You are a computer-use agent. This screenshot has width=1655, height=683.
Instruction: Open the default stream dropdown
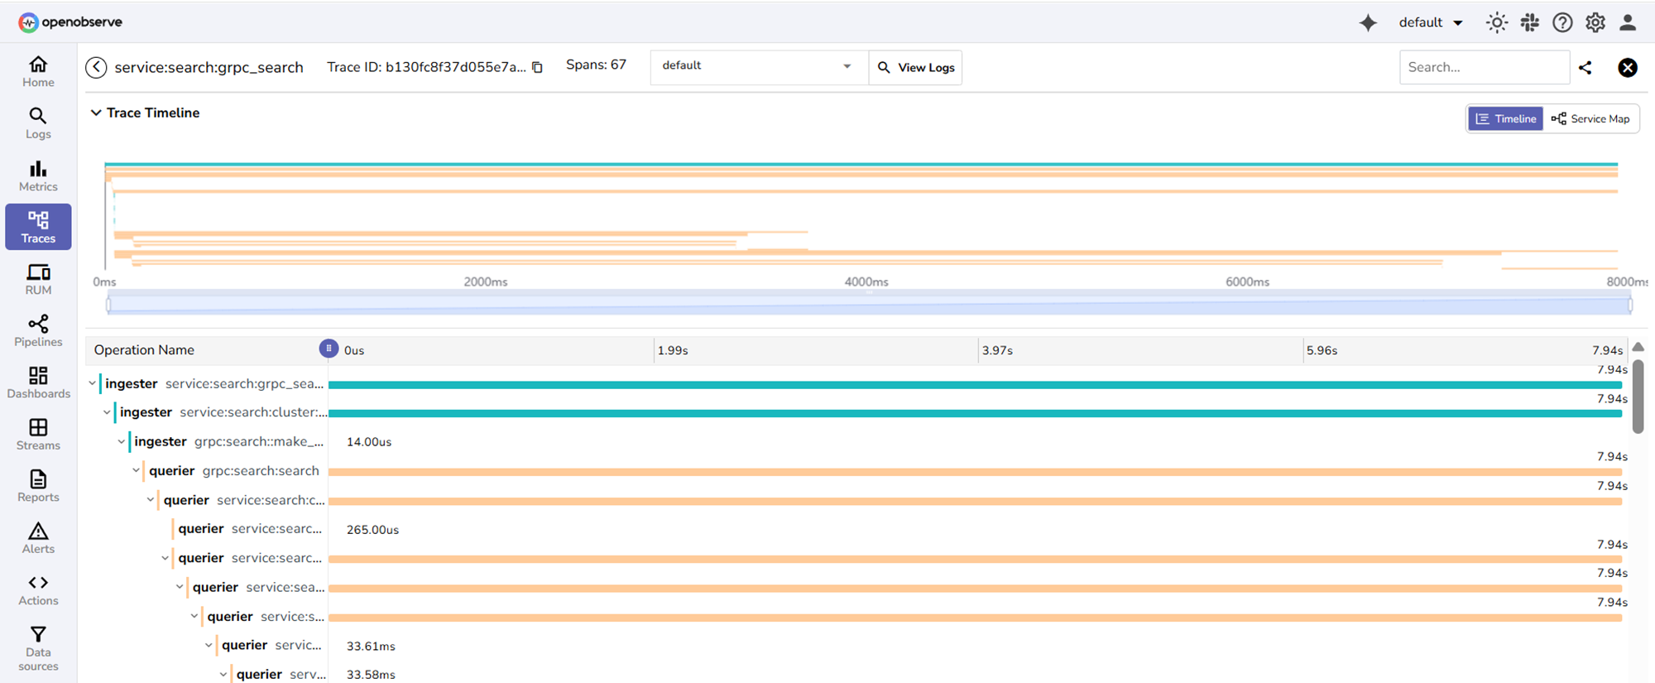click(757, 66)
